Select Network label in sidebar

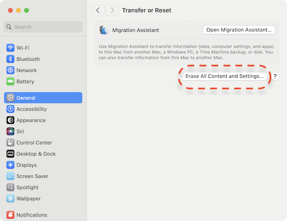pos(27,70)
